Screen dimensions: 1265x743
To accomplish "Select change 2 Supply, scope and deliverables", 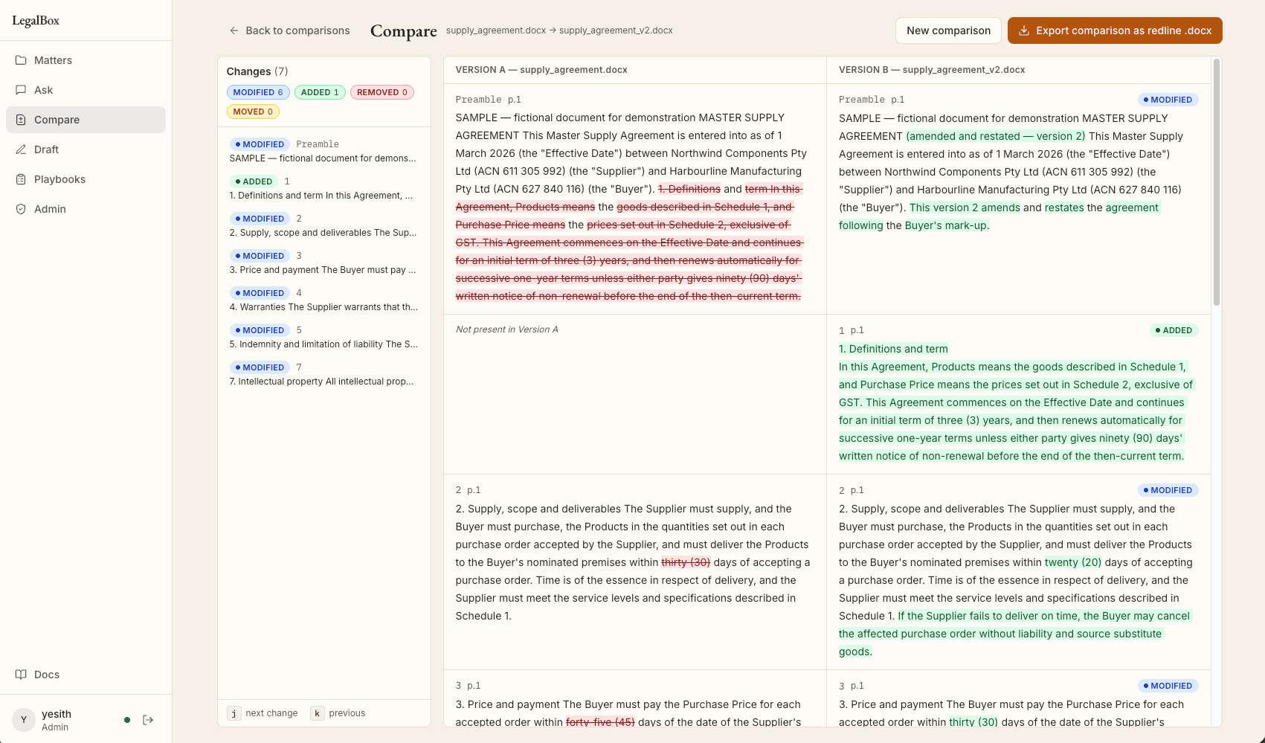I will point(324,225).
